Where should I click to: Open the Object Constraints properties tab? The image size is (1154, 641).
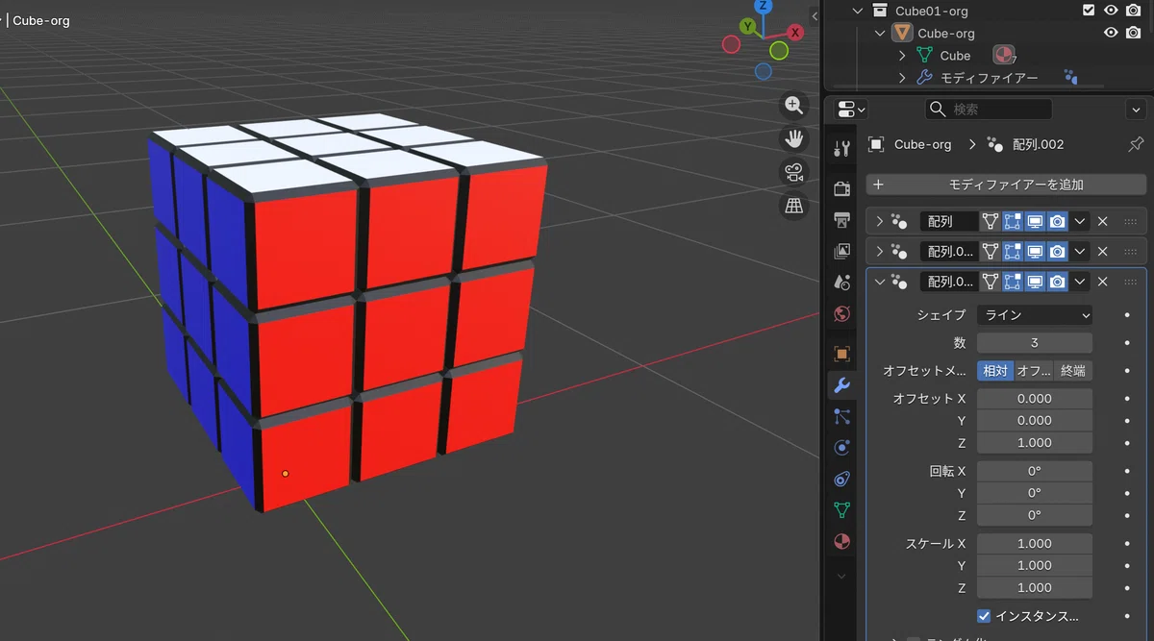click(x=842, y=479)
